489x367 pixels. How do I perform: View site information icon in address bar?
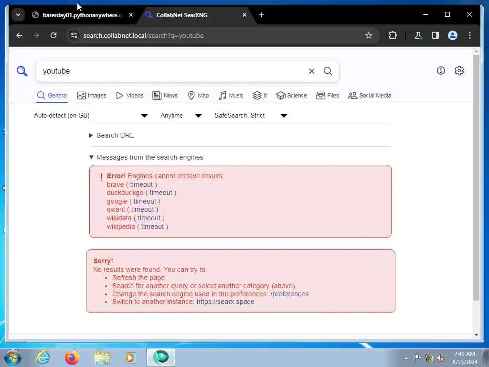point(74,35)
